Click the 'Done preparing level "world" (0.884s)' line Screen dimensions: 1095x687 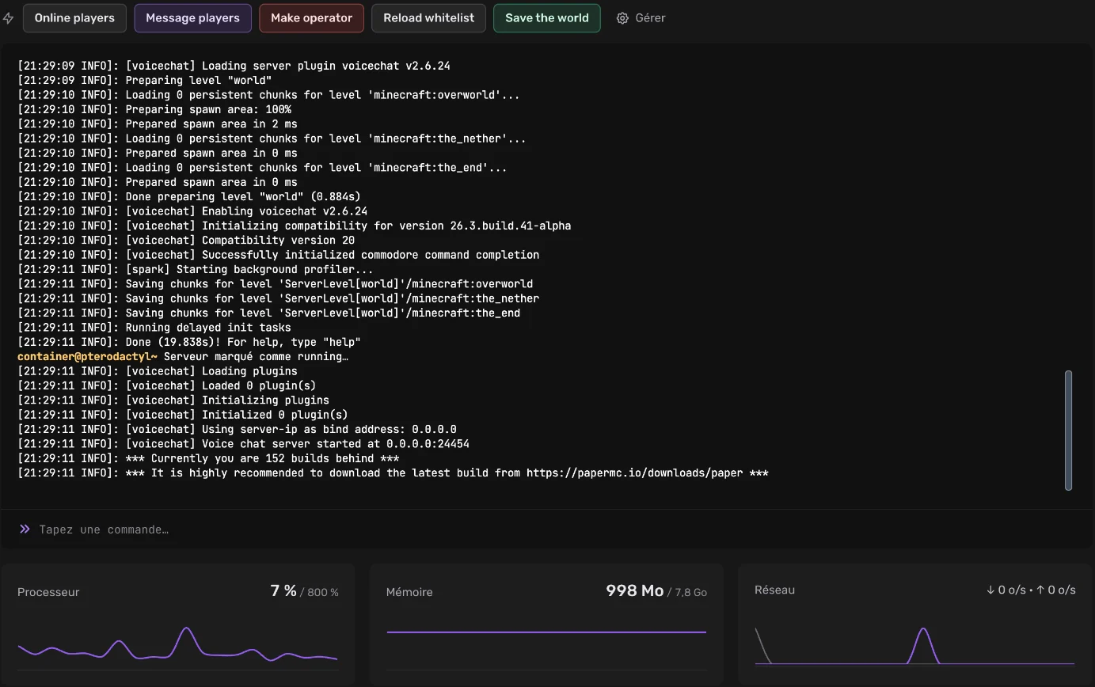(189, 196)
